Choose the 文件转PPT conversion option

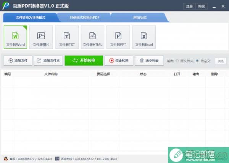(x=118, y=37)
